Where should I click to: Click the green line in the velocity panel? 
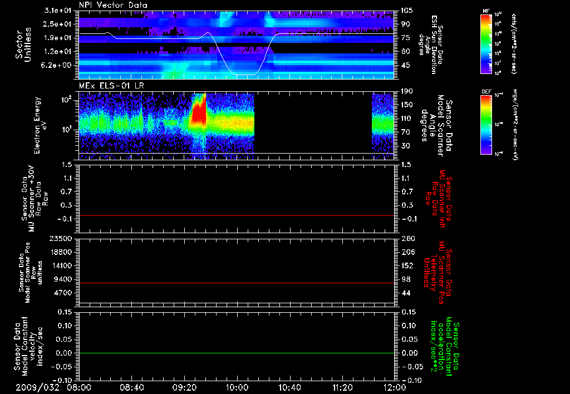(x=236, y=353)
